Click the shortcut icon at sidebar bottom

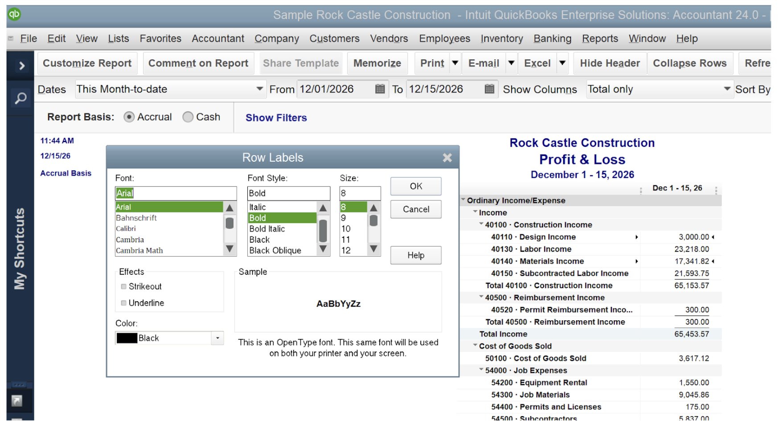pos(16,401)
